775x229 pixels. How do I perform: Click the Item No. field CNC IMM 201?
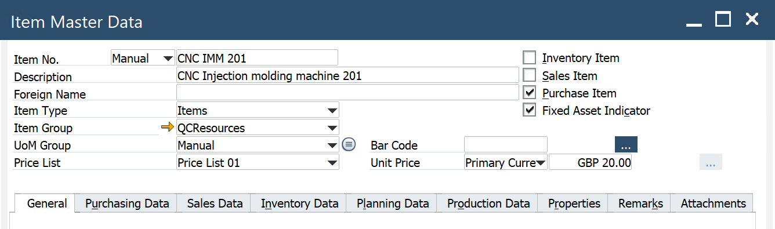click(x=257, y=58)
